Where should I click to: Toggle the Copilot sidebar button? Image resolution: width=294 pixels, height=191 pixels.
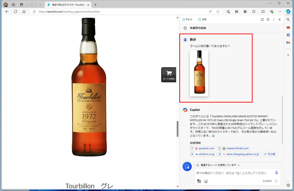(288, 12)
